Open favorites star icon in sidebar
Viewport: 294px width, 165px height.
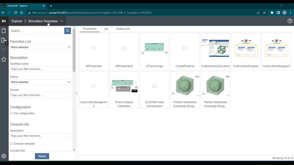tap(4, 60)
